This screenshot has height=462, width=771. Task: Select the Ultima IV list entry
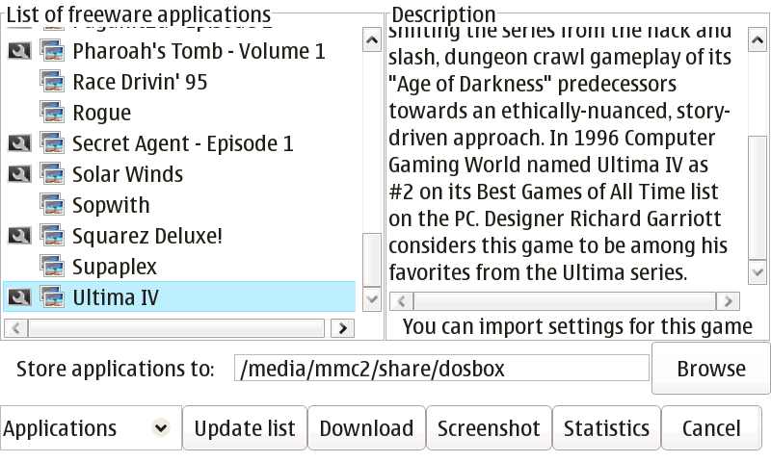click(116, 297)
